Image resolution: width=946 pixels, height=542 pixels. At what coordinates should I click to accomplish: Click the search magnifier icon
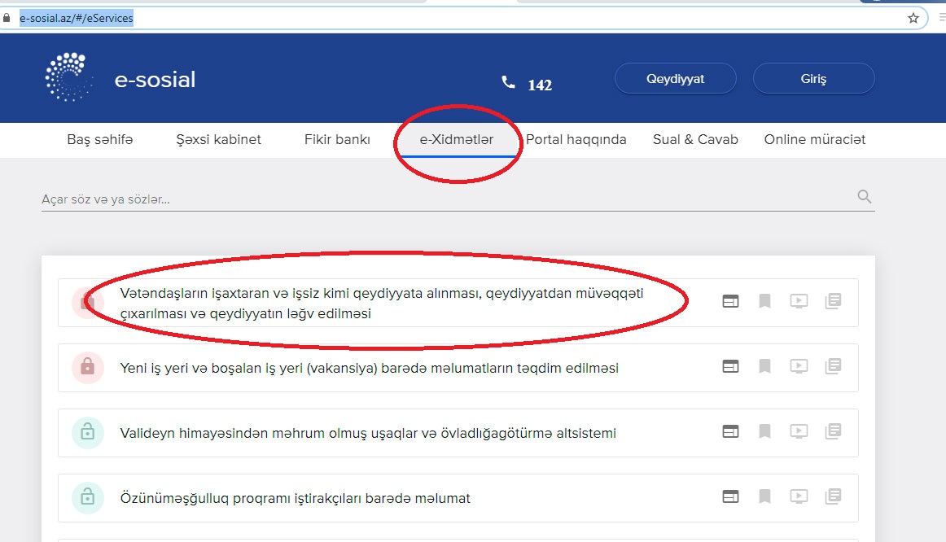click(864, 197)
